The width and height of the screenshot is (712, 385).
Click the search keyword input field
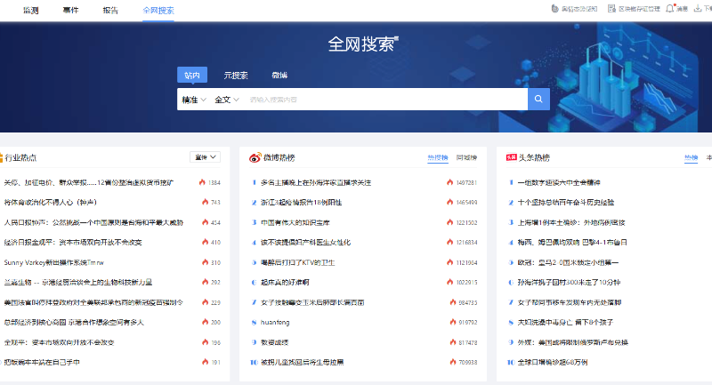coord(383,100)
